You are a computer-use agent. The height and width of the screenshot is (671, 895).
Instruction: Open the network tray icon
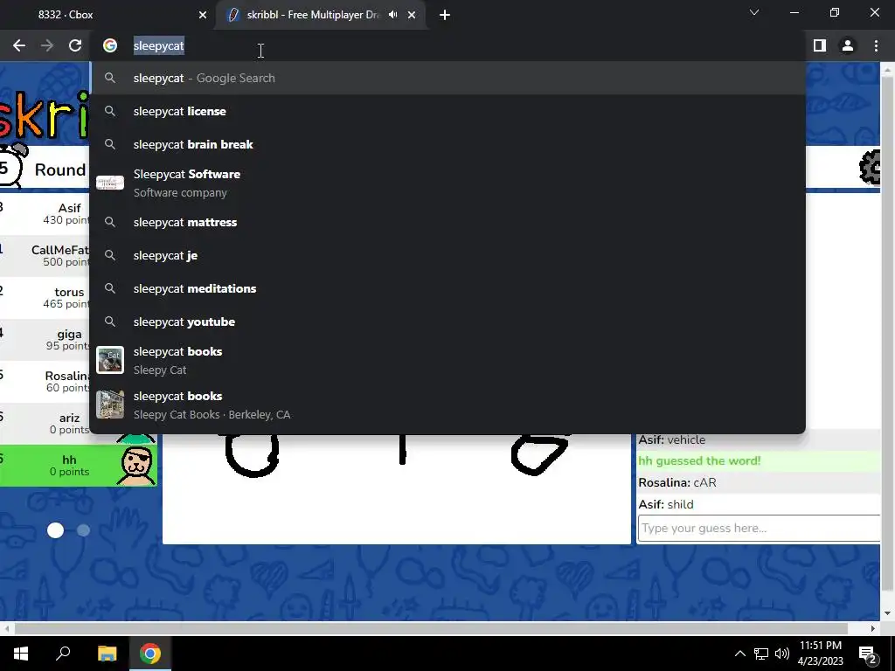point(761,654)
